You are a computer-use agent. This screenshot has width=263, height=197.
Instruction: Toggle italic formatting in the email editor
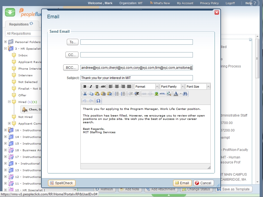pos(91,87)
